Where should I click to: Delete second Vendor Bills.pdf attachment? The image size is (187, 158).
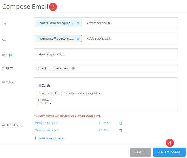[121, 130]
